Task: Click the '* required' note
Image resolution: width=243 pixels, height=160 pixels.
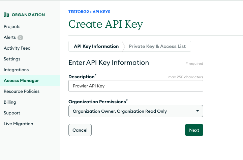Action: point(194,63)
